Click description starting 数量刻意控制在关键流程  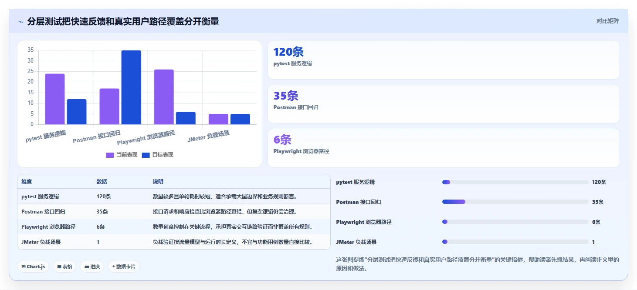(x=233, y=227)
